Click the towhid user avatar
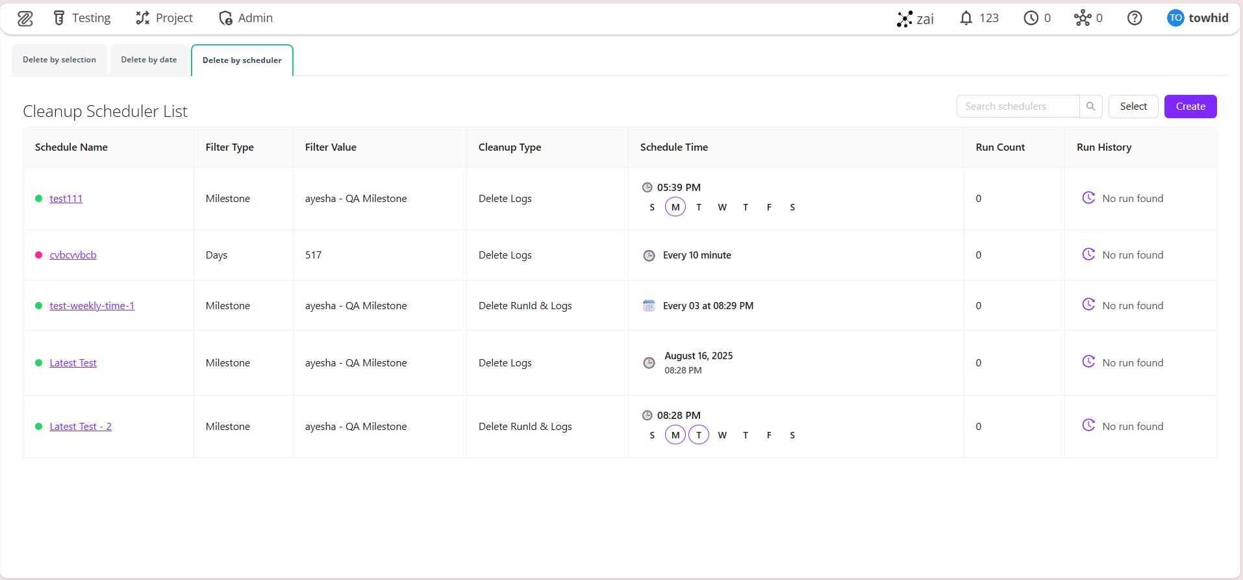Screen dimensions: 1243x580 pyautogui.click(x=1175, y=18)
